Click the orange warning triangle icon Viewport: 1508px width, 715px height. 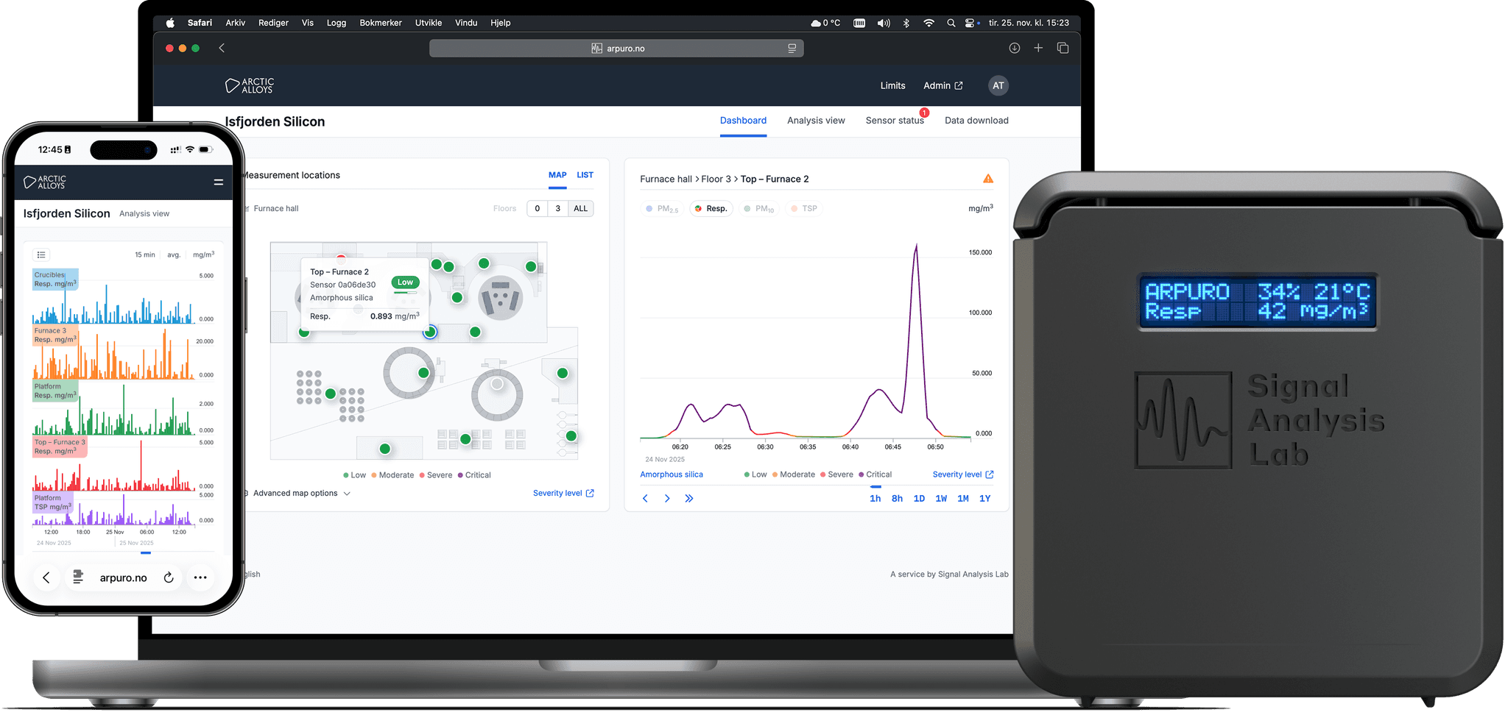pyautogui.click(x=988, y=179)
